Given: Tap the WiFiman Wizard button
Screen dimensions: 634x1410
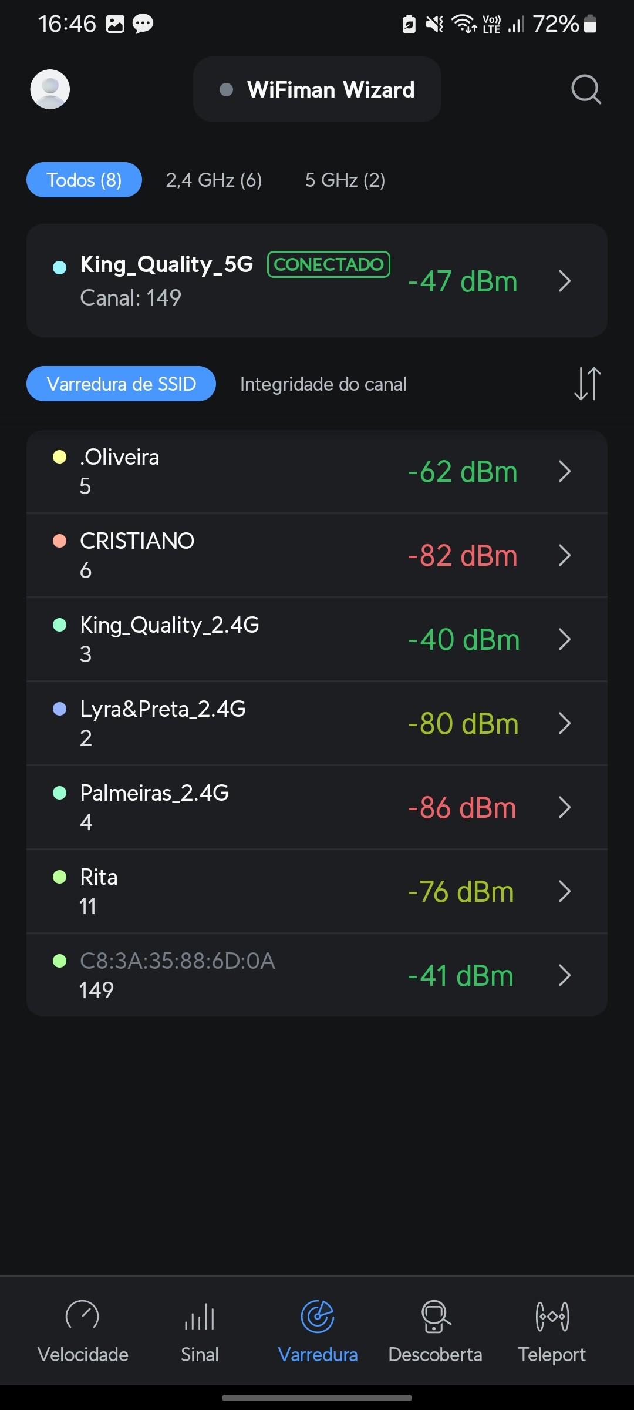Looking at the screenshot, I should tap(317, 89).
